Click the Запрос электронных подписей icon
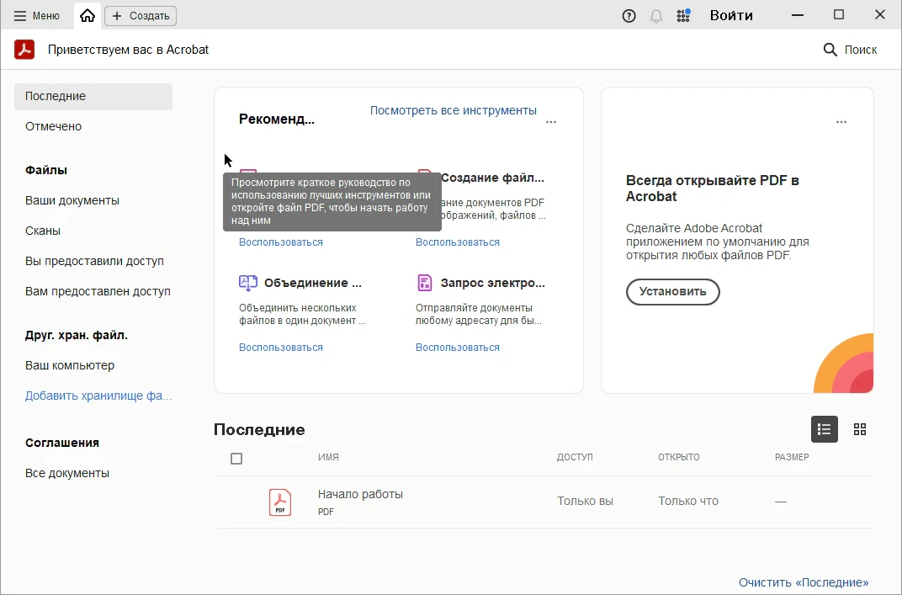 click(x=425, y=283)
